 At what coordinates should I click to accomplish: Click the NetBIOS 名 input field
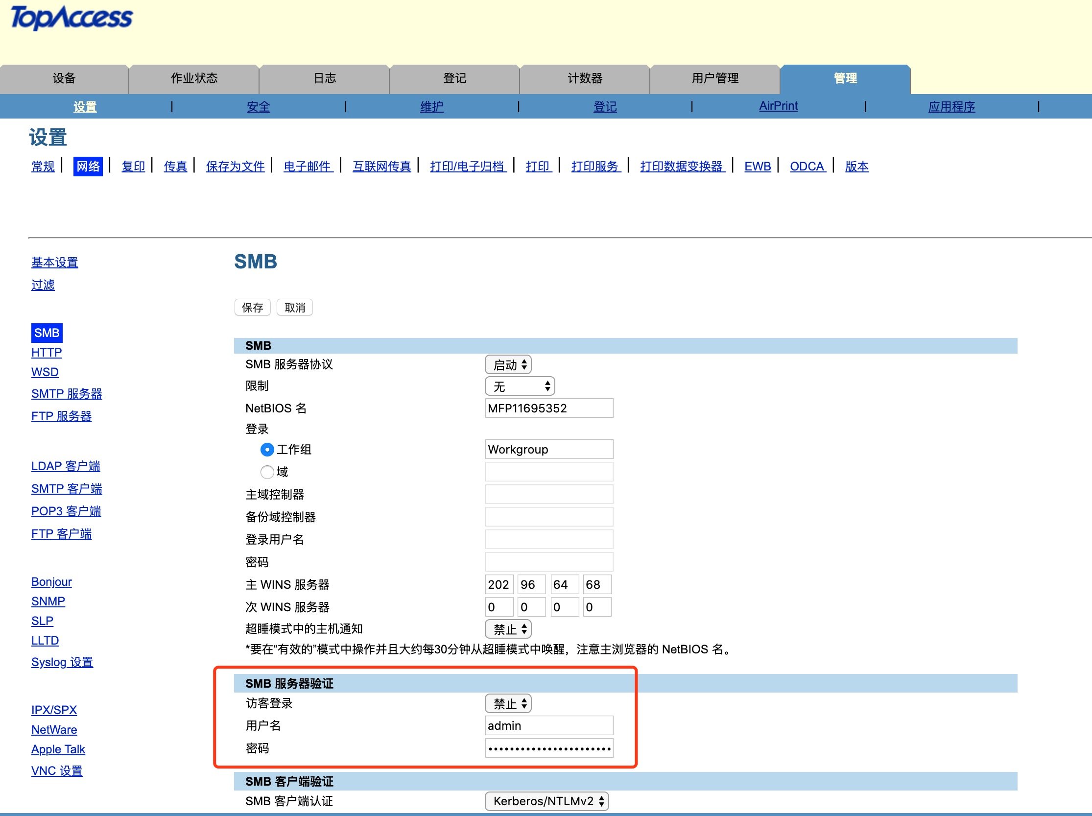click(549, 408)
